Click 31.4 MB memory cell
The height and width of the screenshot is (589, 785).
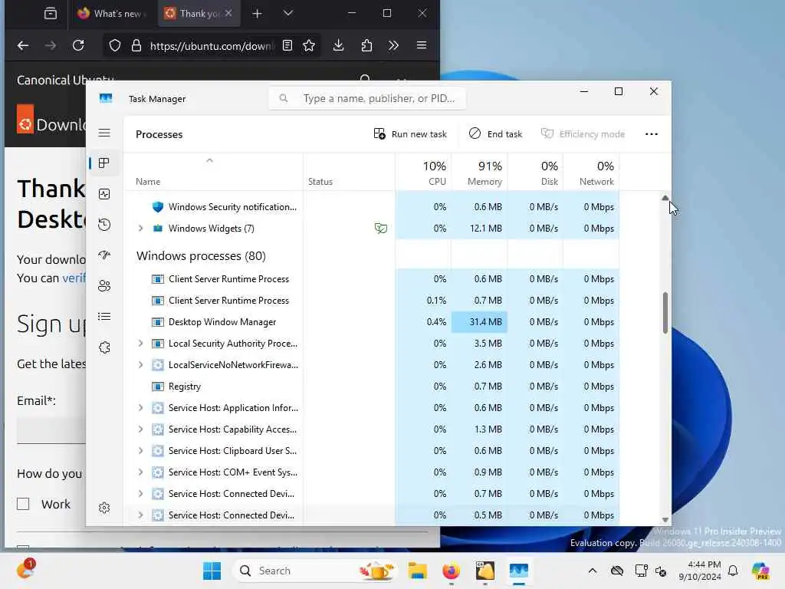pyautogui.click(x=479, y=322)
